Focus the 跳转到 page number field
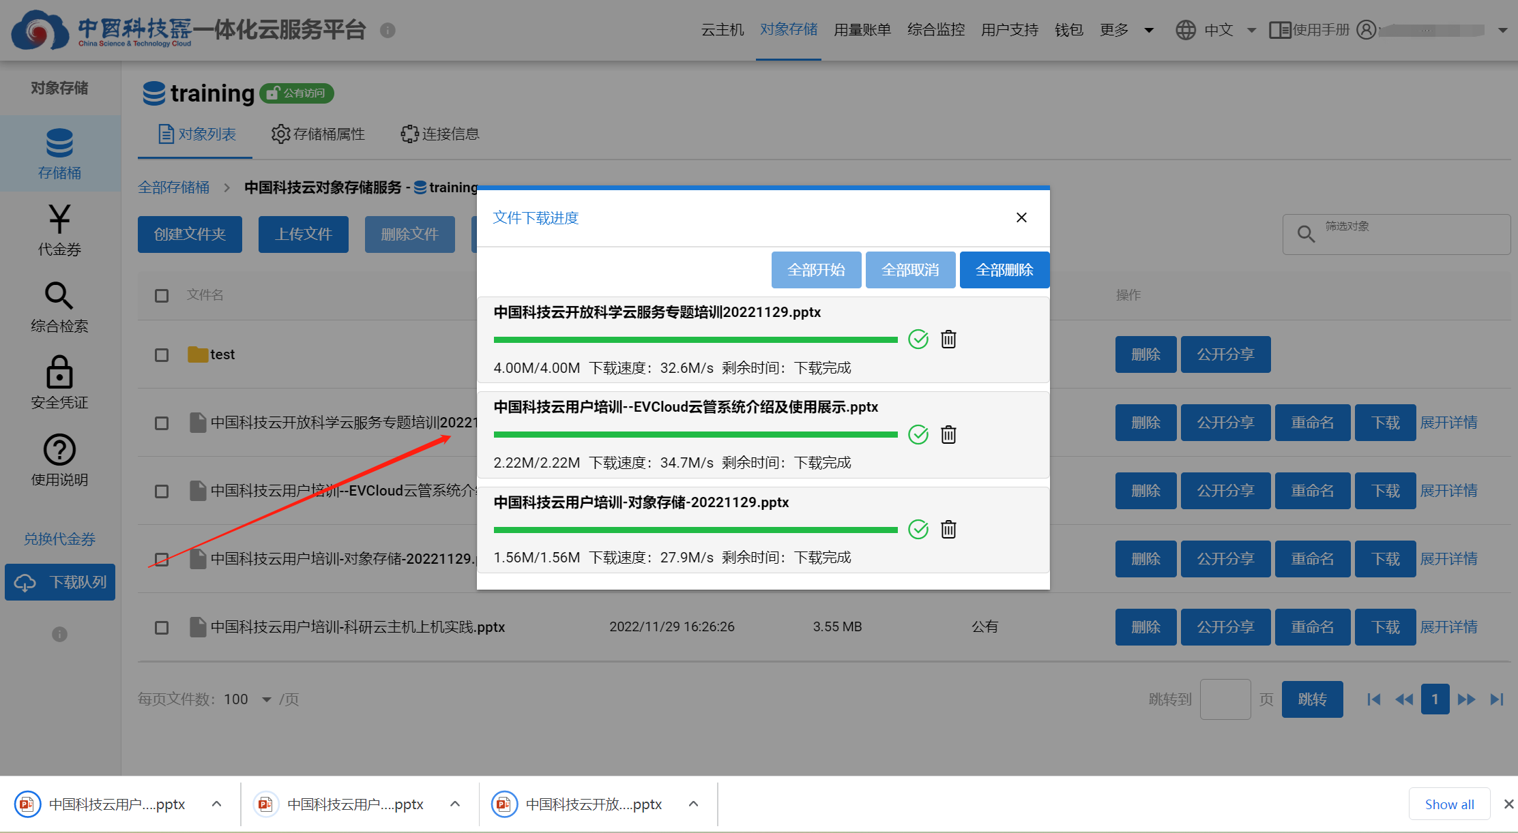 (x=1225, y=699)
